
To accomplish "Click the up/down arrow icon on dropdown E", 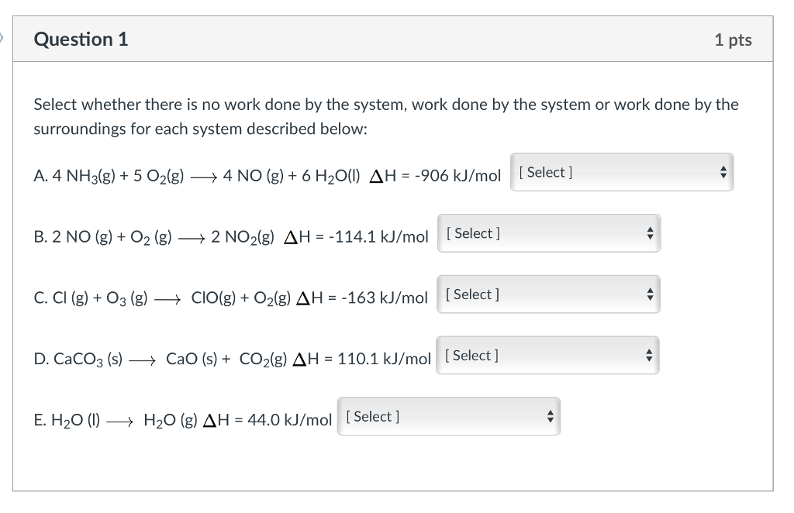I will pyautogui.click(x=551, y=416).
